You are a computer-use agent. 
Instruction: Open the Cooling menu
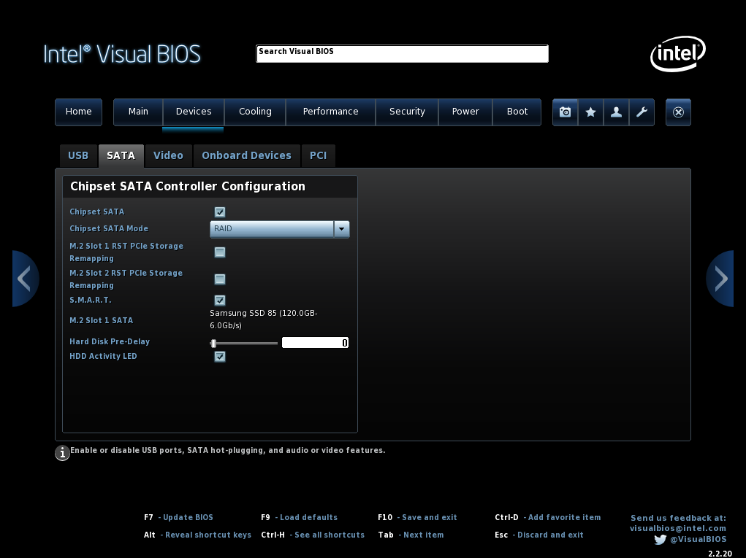pos(255,112)
